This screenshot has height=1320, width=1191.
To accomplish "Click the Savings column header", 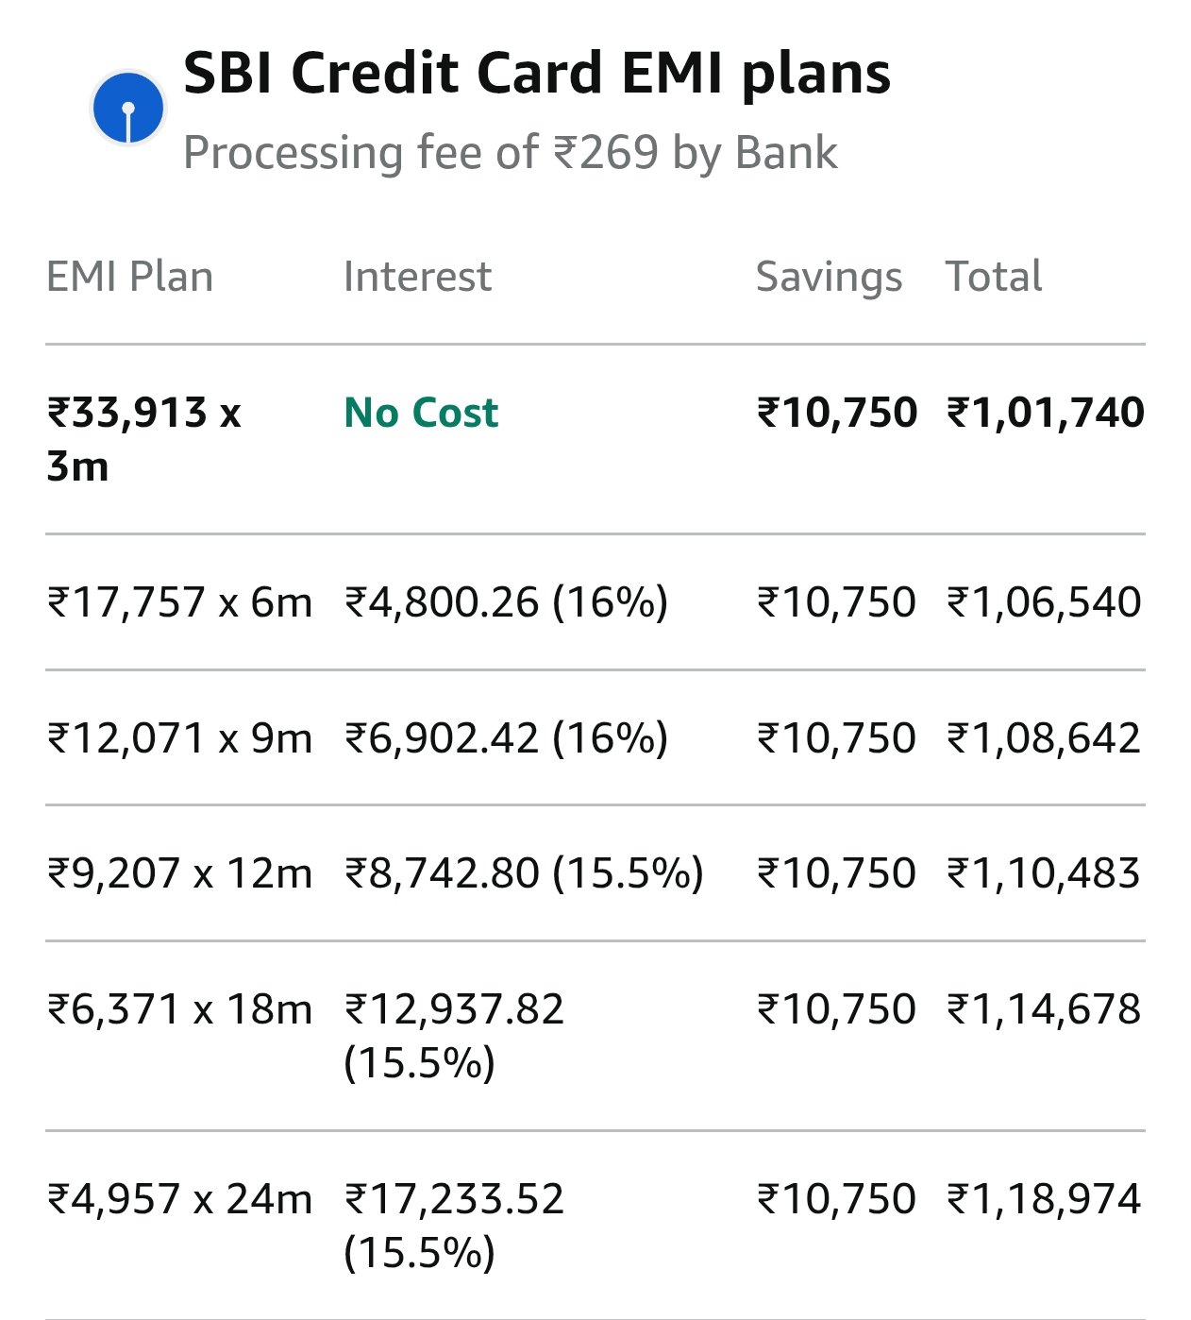I will click(829, 277).
